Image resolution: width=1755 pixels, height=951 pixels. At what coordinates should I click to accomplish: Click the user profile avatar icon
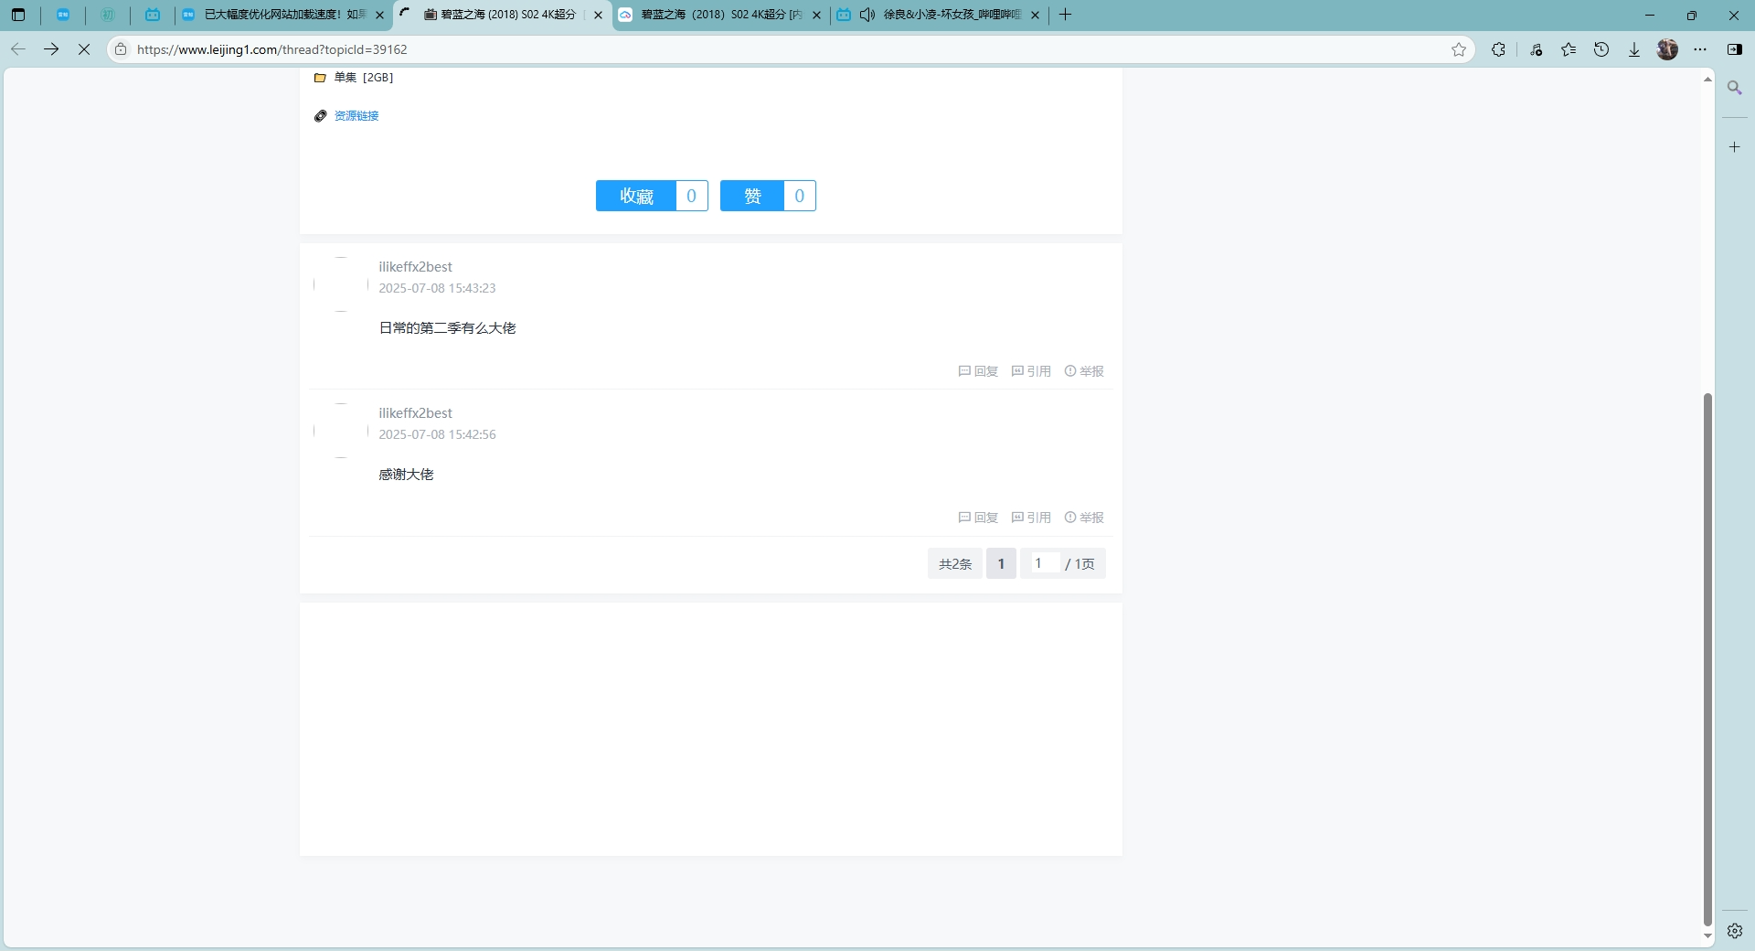(x=1667, y=49)
